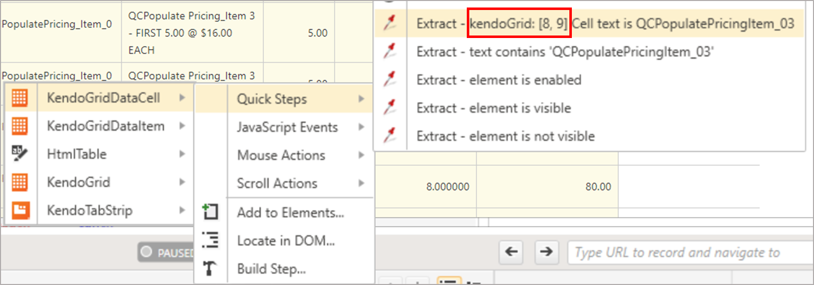Open the KendoGrid menu item
The image size is (814, 285).
(79, 182)
